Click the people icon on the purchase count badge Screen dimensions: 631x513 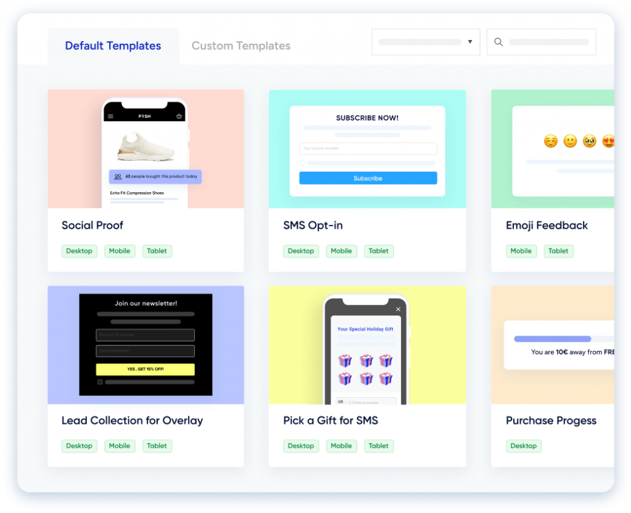click(118, 177)
